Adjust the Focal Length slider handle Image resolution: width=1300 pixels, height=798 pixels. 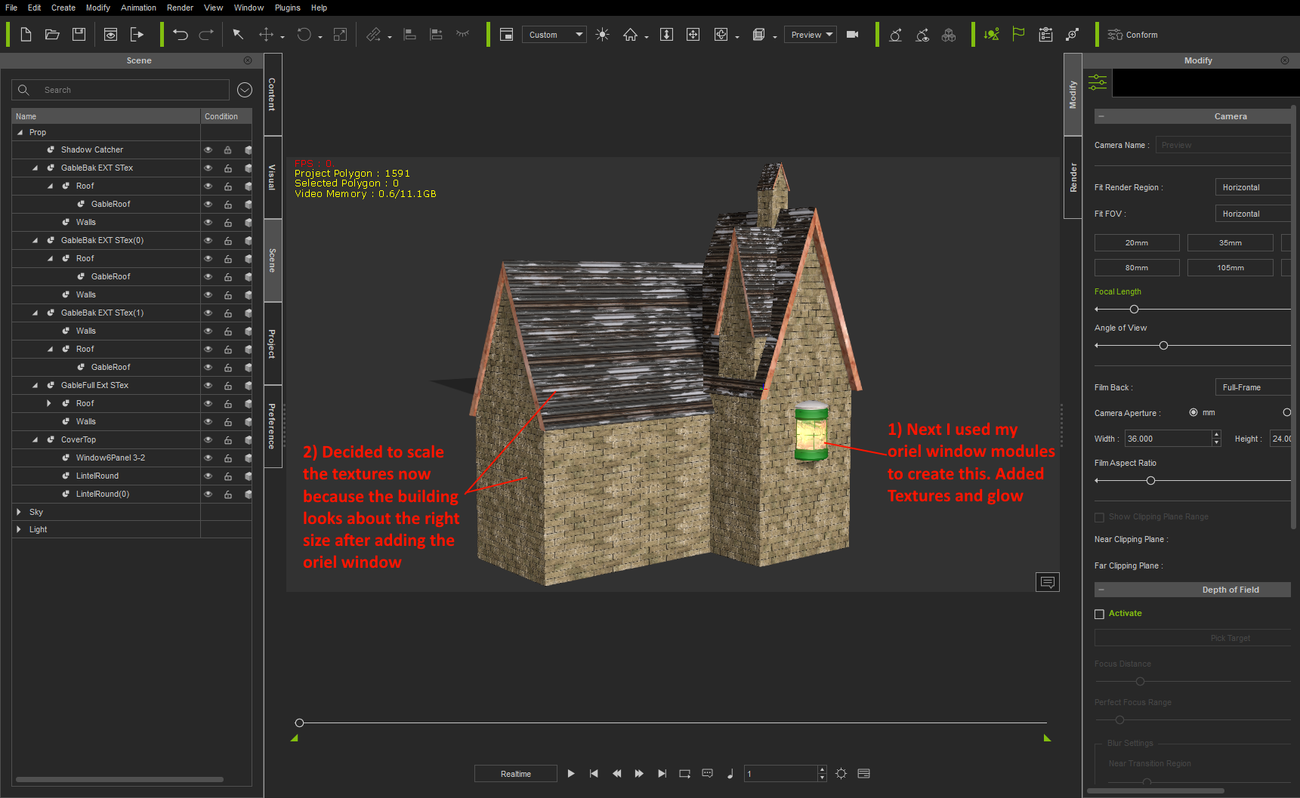pyautogui.click(x=1134, y=310)
